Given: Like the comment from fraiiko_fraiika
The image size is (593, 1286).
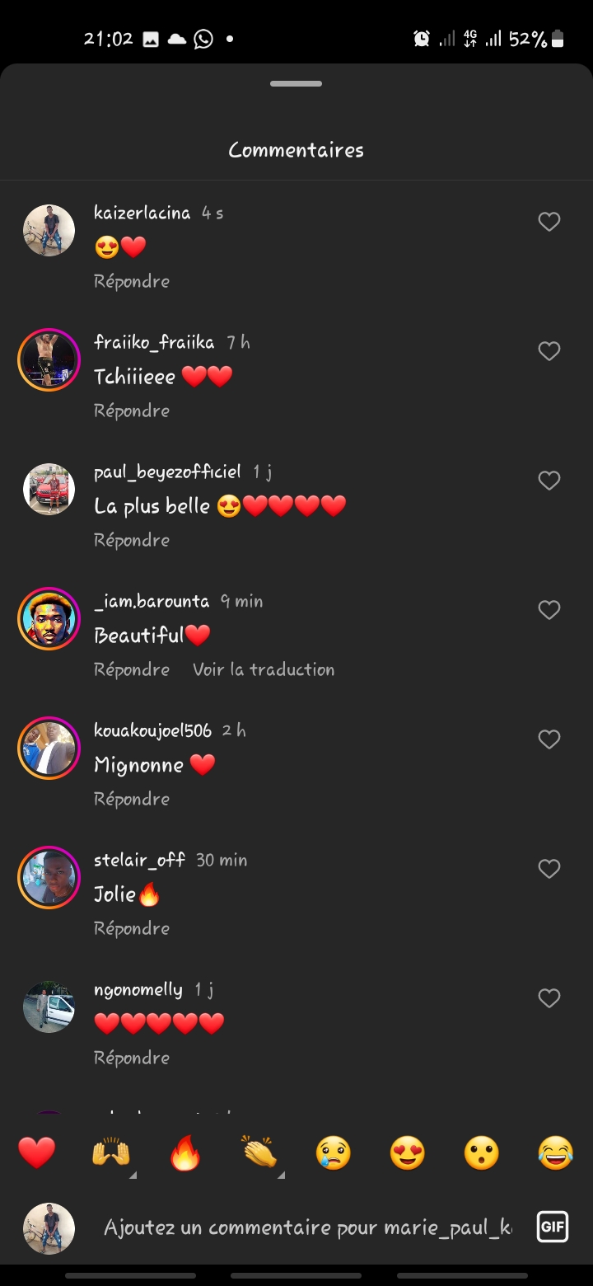Looking at the screenshot, I should (x=549, y=351).
